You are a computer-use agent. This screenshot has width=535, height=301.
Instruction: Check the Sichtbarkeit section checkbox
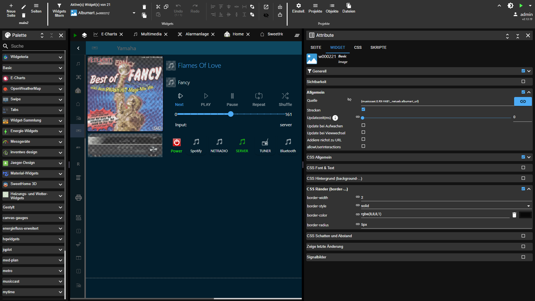[x=523, y=81]
